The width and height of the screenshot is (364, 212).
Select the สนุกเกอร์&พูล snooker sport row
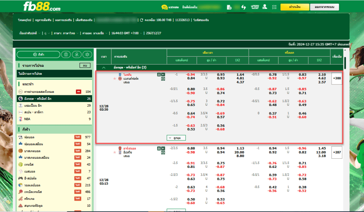(54, 206)
